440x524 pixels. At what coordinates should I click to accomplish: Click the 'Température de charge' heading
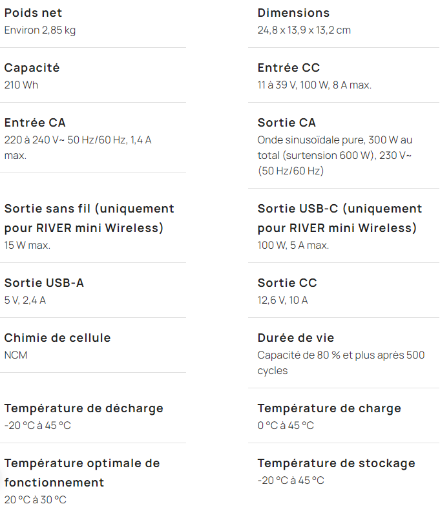click(x=329, y=408)
